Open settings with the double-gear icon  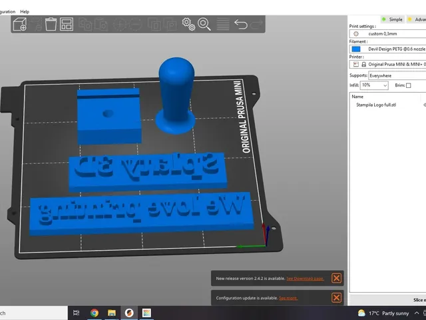188,24
